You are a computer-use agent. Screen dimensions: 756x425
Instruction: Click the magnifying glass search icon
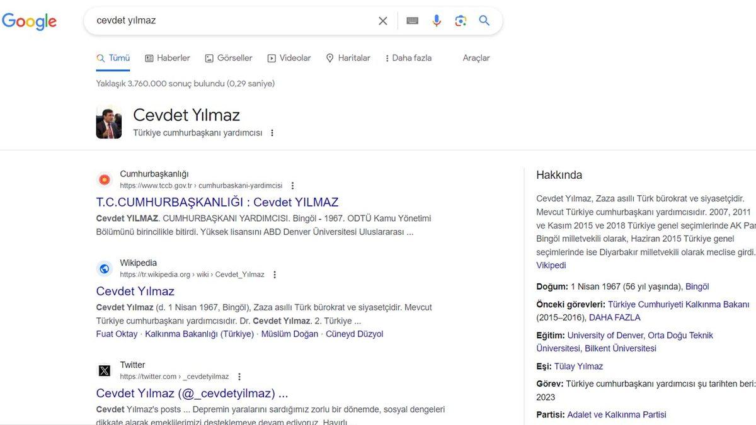[x=484, y=20]
